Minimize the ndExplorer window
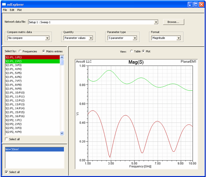Viewport: 206px width, 177px height. (190, 5)
